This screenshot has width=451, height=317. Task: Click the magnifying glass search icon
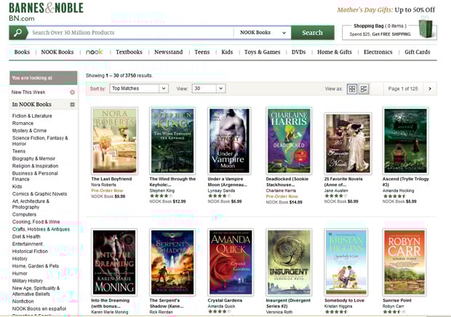[18, 33]
